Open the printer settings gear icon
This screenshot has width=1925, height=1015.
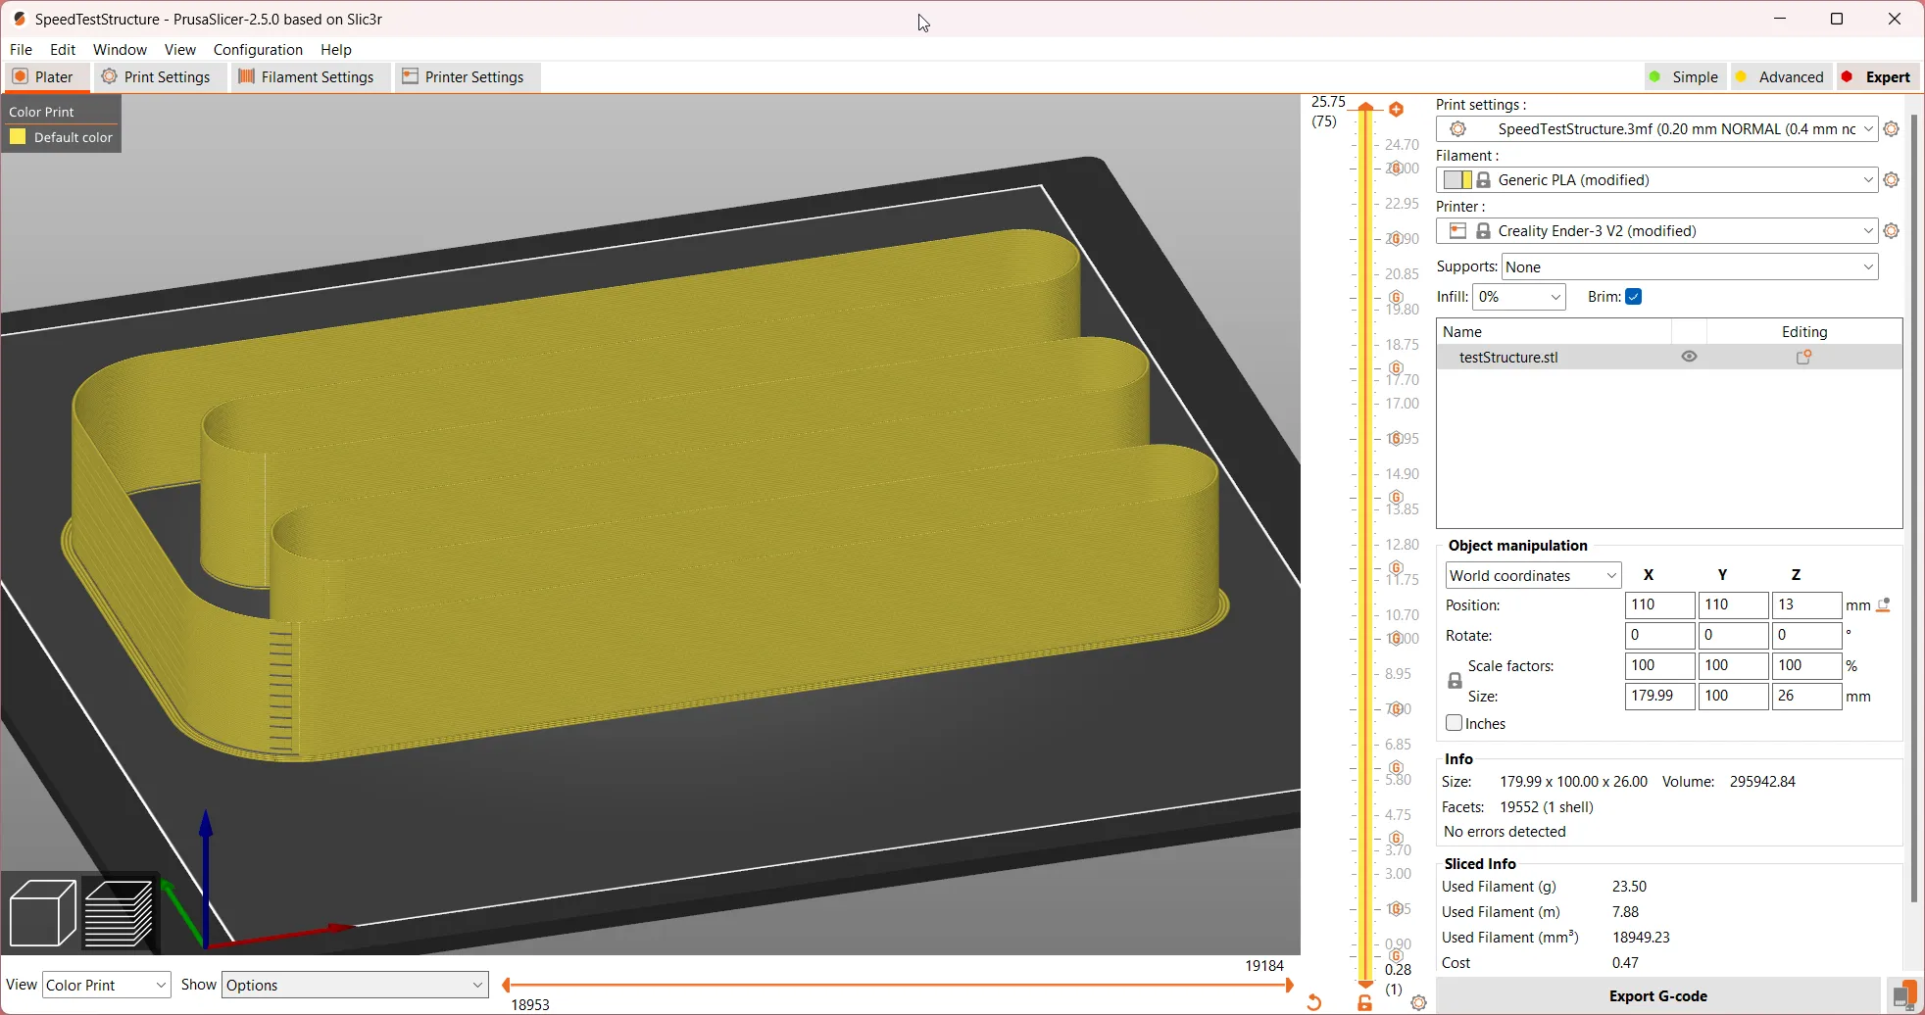point(1891,230)
